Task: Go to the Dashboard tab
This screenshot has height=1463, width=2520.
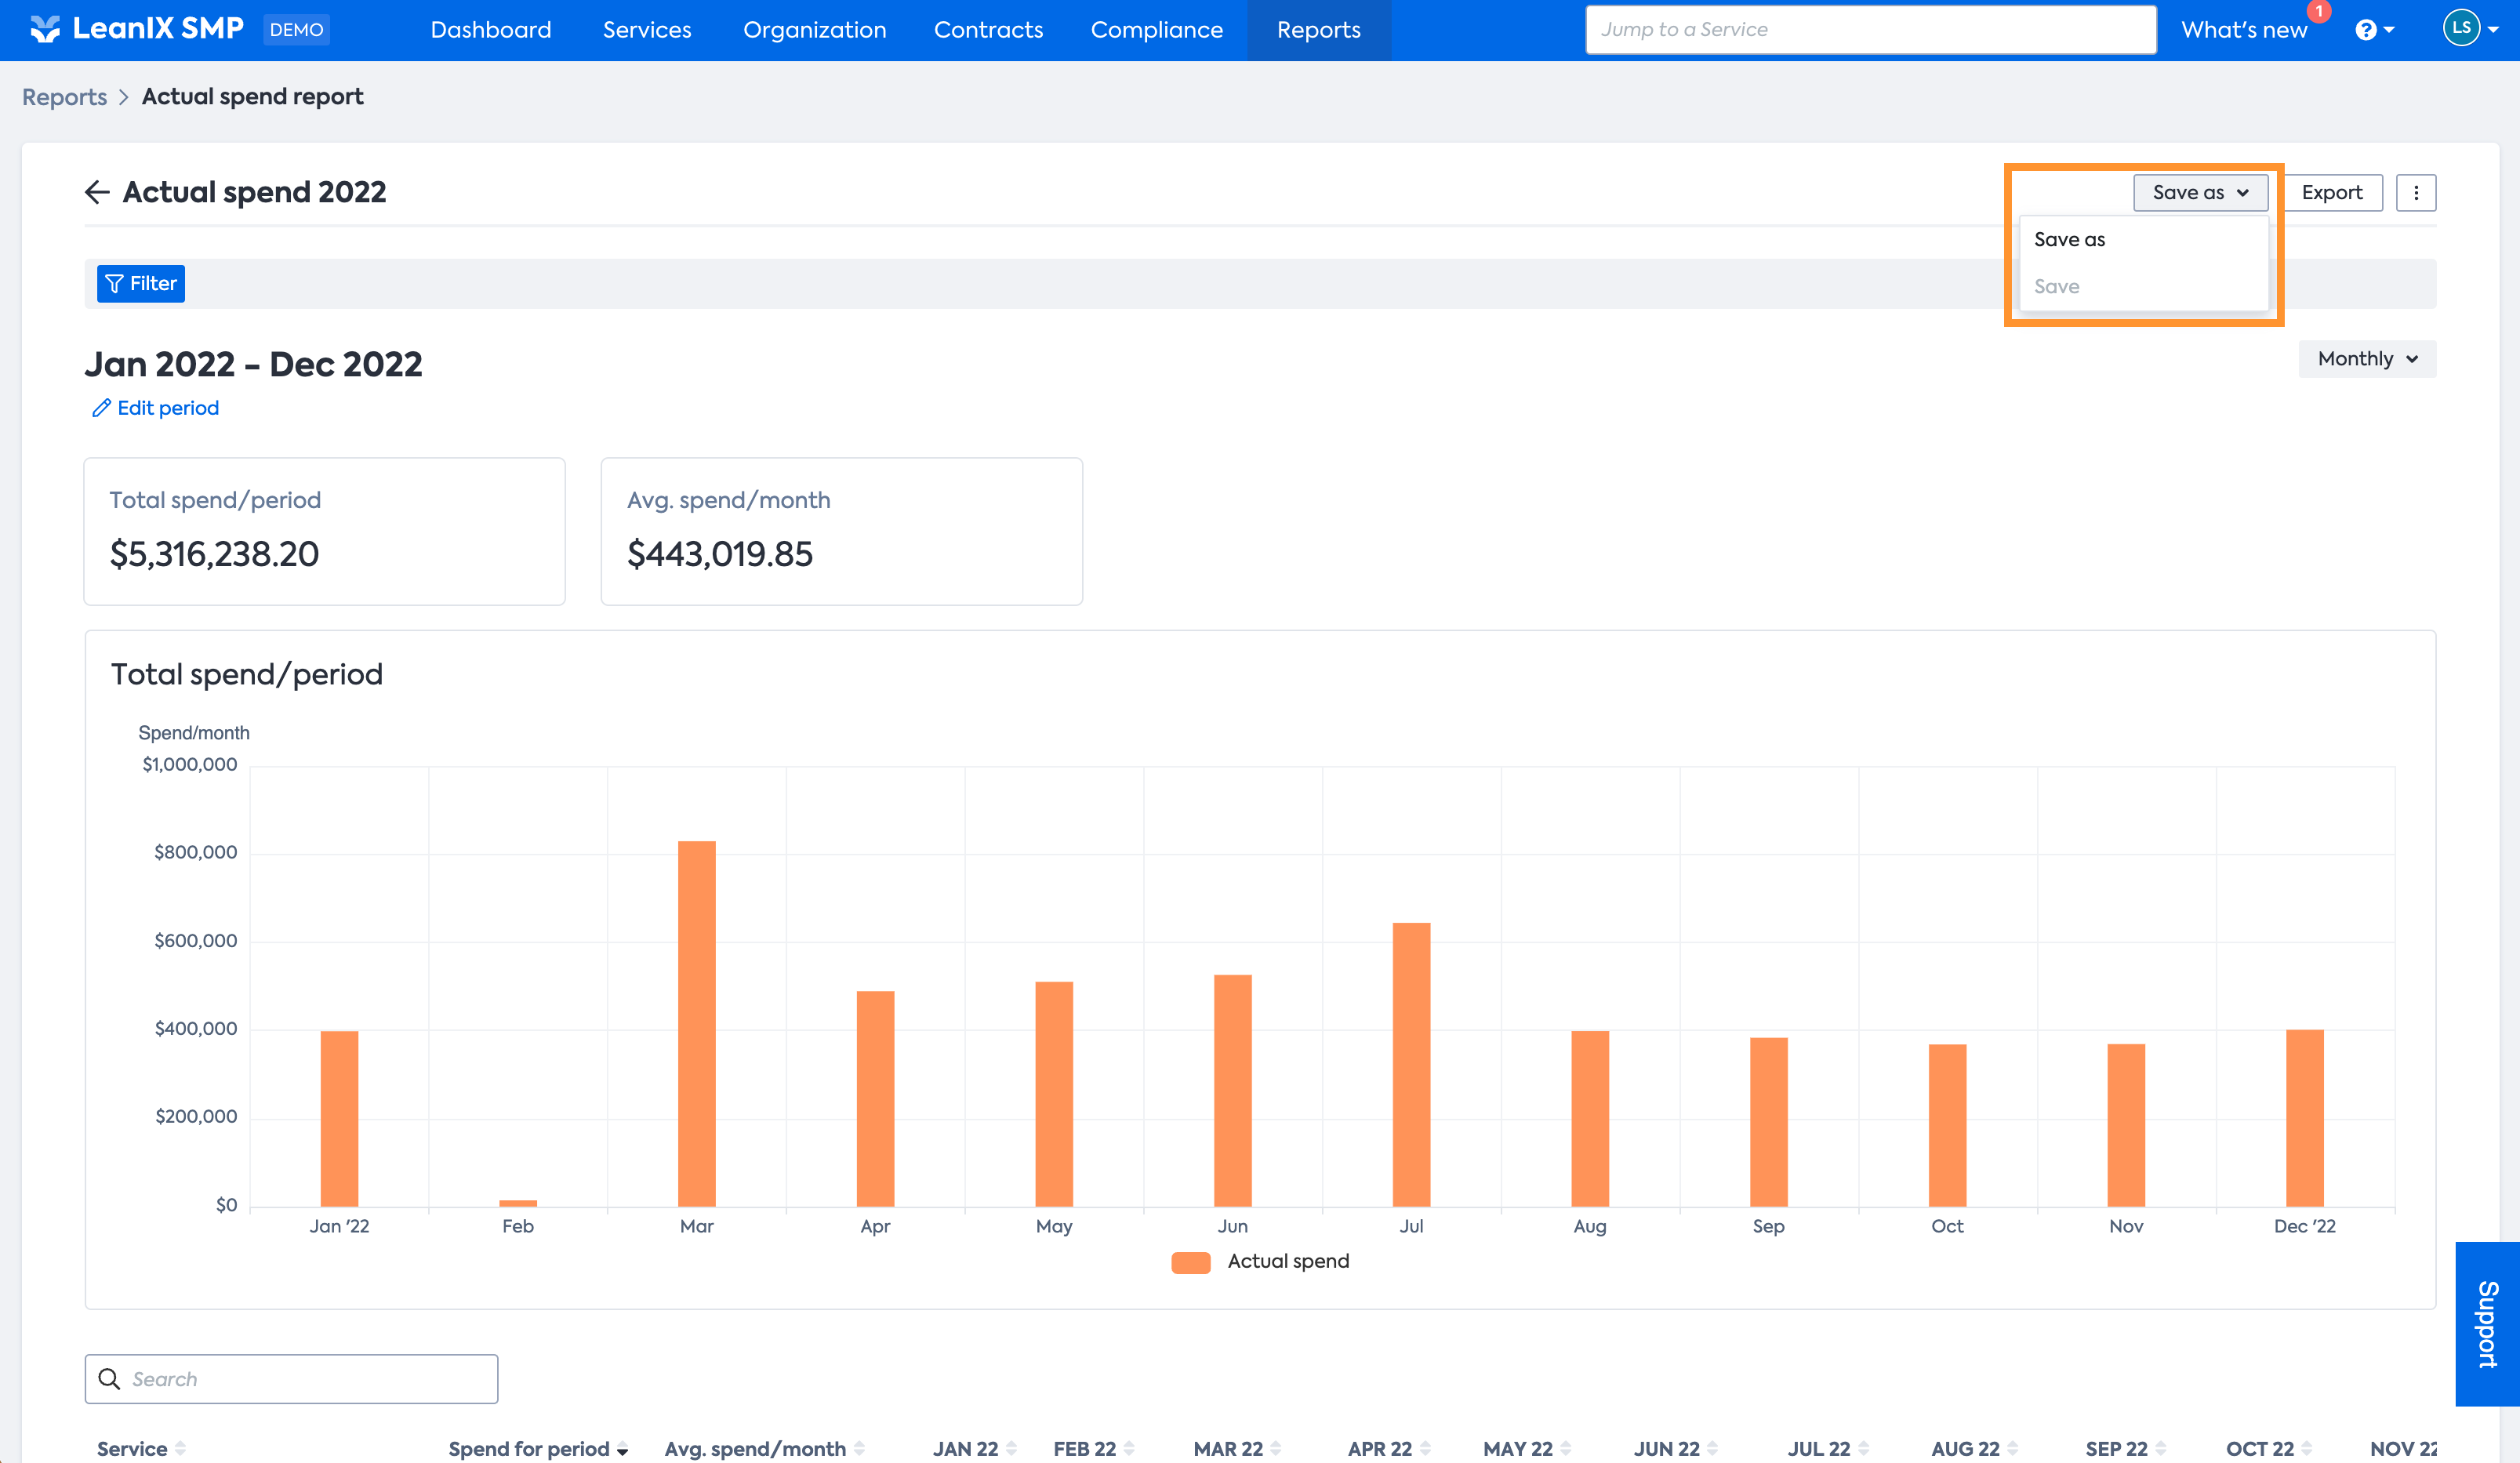Action: click(x=490, y=30)
